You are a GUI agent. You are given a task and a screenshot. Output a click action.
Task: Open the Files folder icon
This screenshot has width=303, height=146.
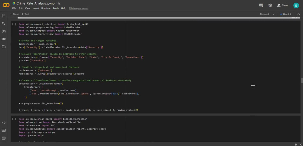point(3,47)
